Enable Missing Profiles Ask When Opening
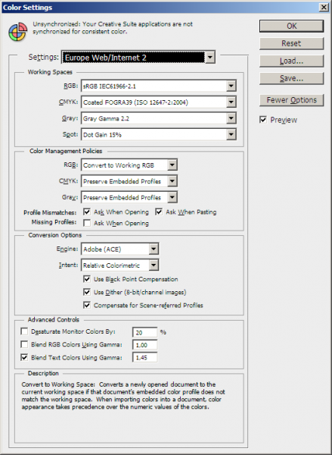This screenshot has height=455, width=332. (87, 223)
